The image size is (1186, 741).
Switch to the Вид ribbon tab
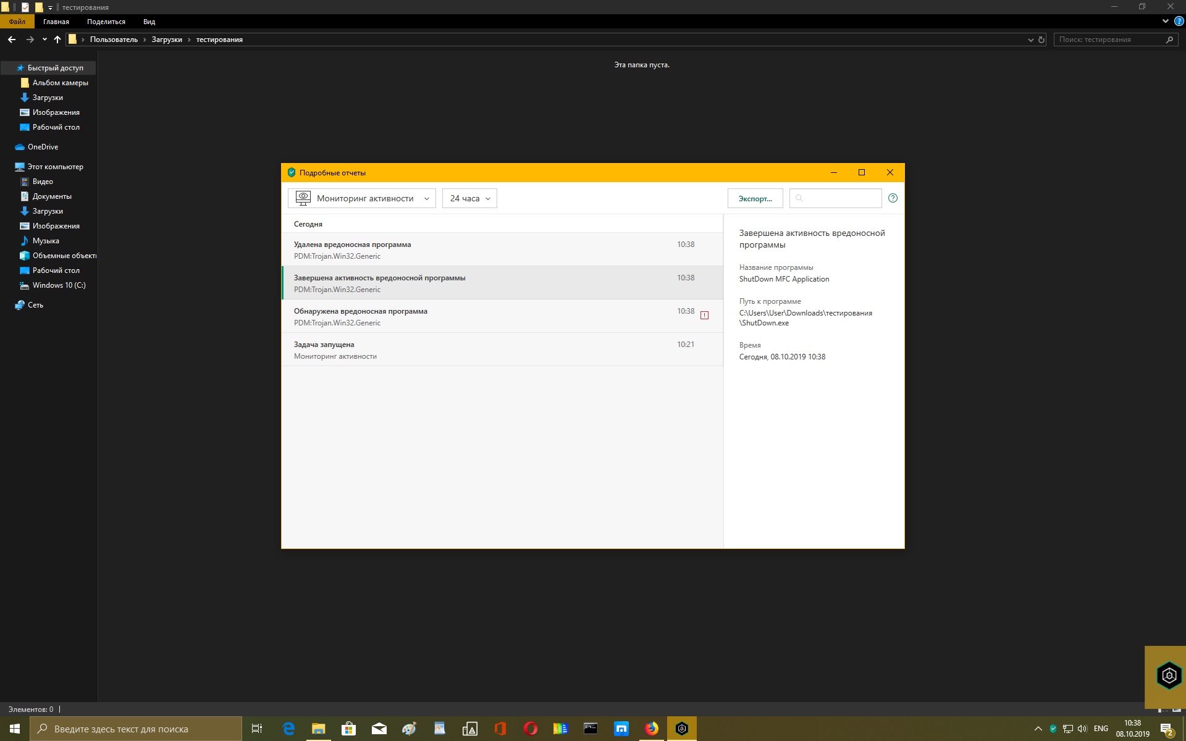tap(149, 22)
